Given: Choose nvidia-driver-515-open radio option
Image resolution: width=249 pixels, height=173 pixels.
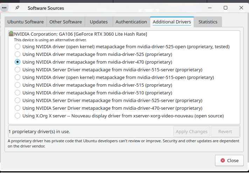Looking at the screenshot, I should coord(18,77).
